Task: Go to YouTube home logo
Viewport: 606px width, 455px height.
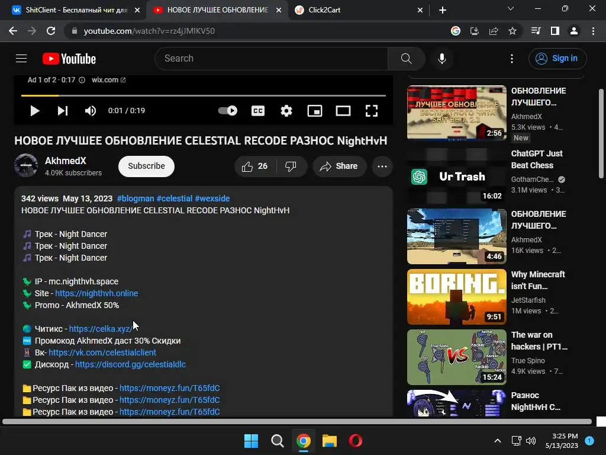Action: pyautogui.click(x=69, y=59)
